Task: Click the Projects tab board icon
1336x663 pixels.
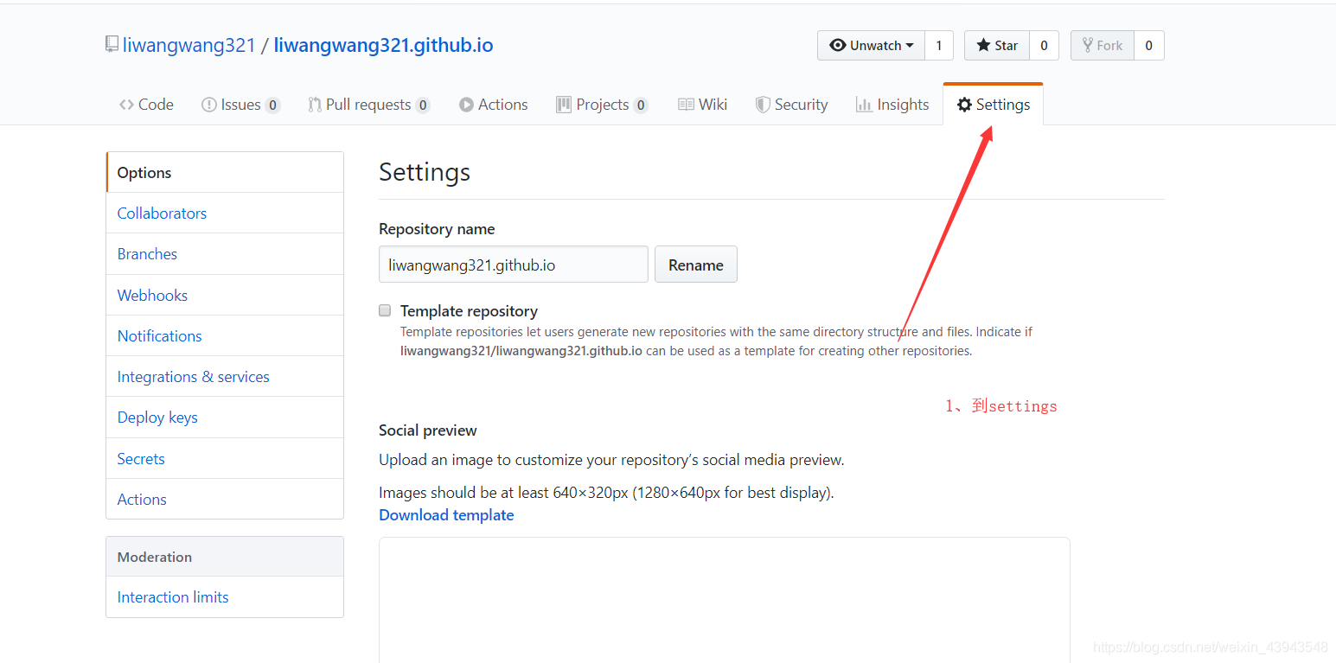Action: pyautogui.click(x=564, y=105)
